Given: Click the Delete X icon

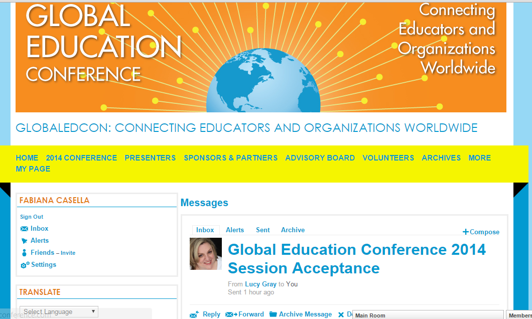Looking at the screenshot, I should pos(341,315).
